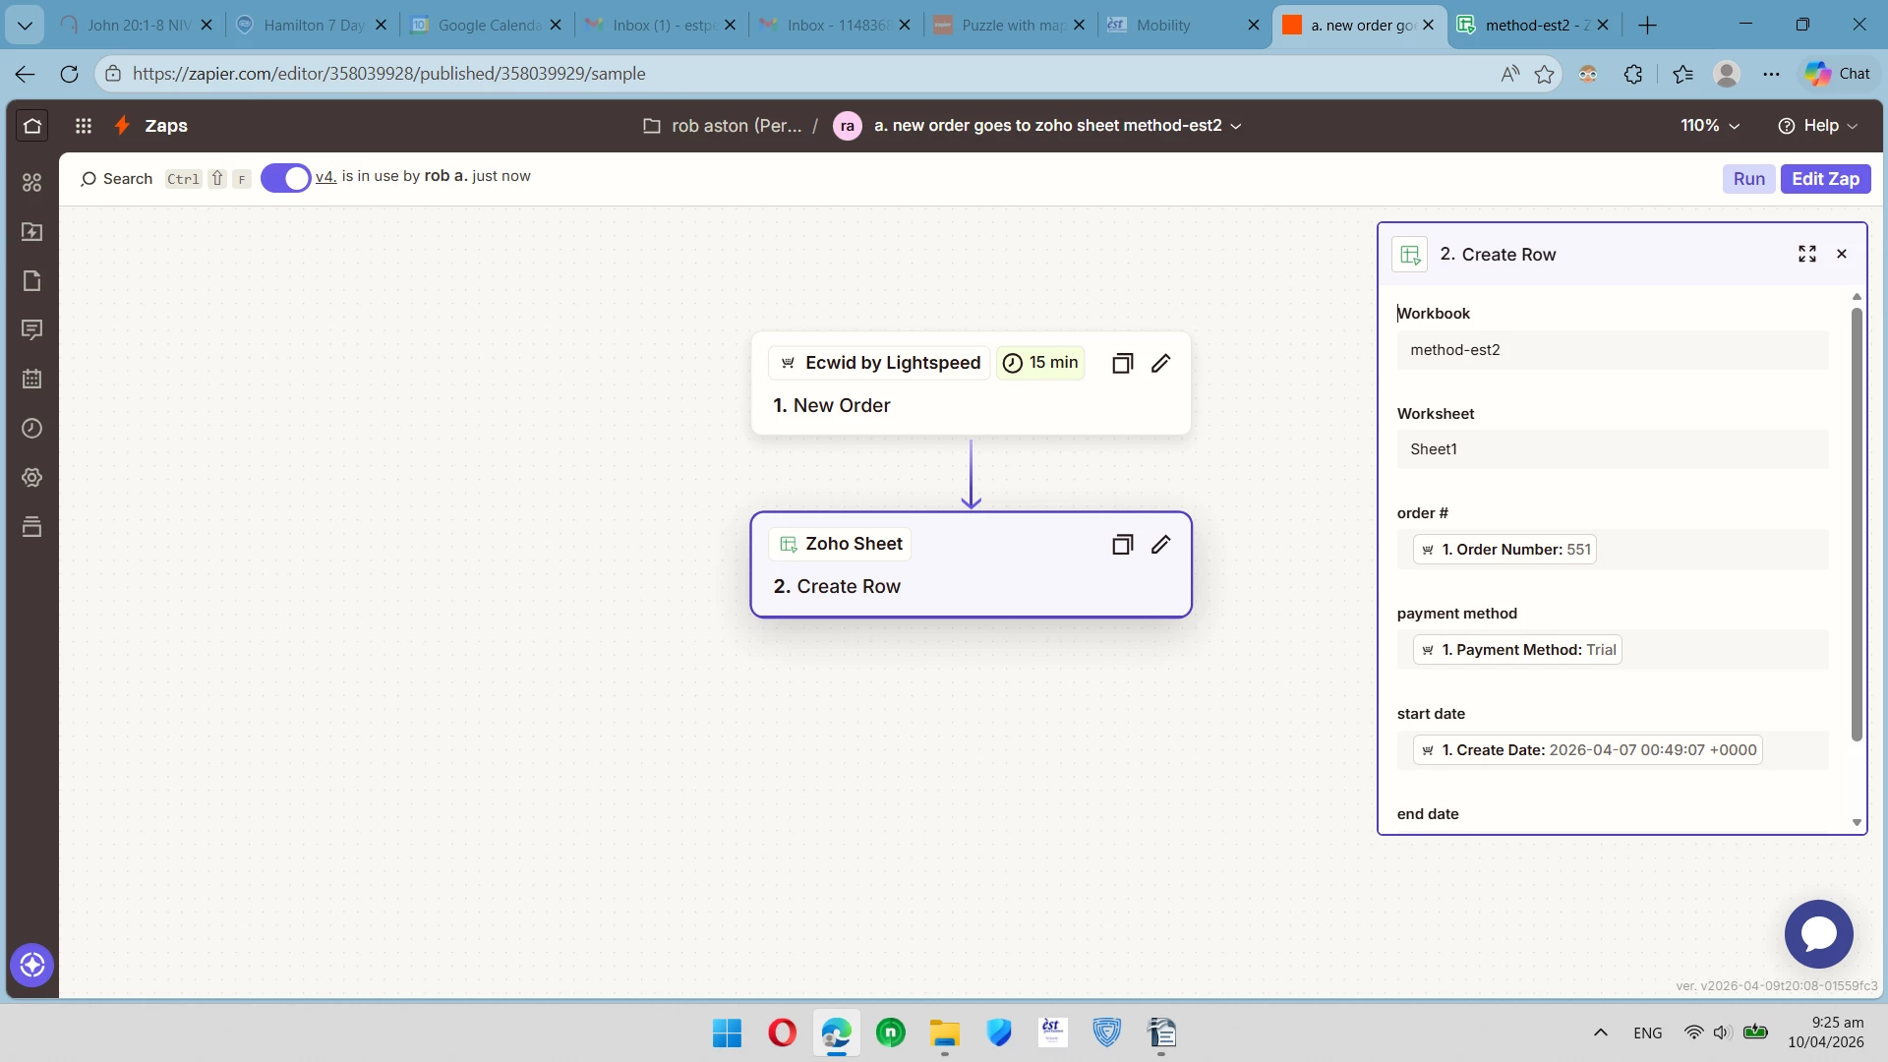
Task: Expand the Create Row panel to fullscreen
Action: point(1806,255)
